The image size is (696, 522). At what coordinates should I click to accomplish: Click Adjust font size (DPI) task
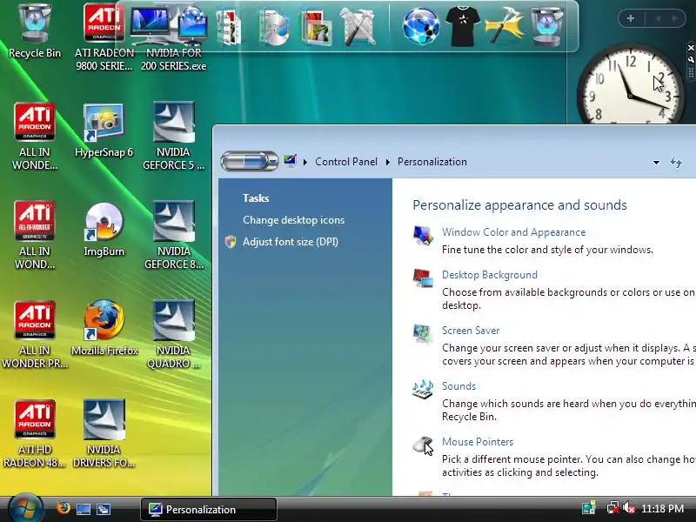click(291, 242)
